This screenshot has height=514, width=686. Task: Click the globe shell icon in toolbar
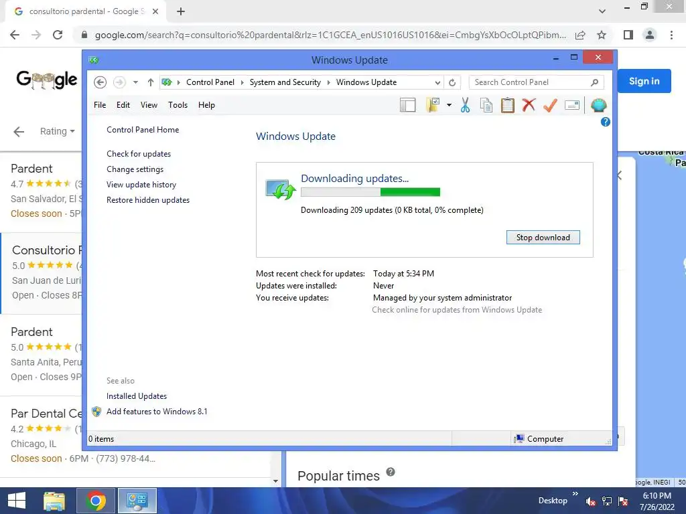tap(598, 105)
